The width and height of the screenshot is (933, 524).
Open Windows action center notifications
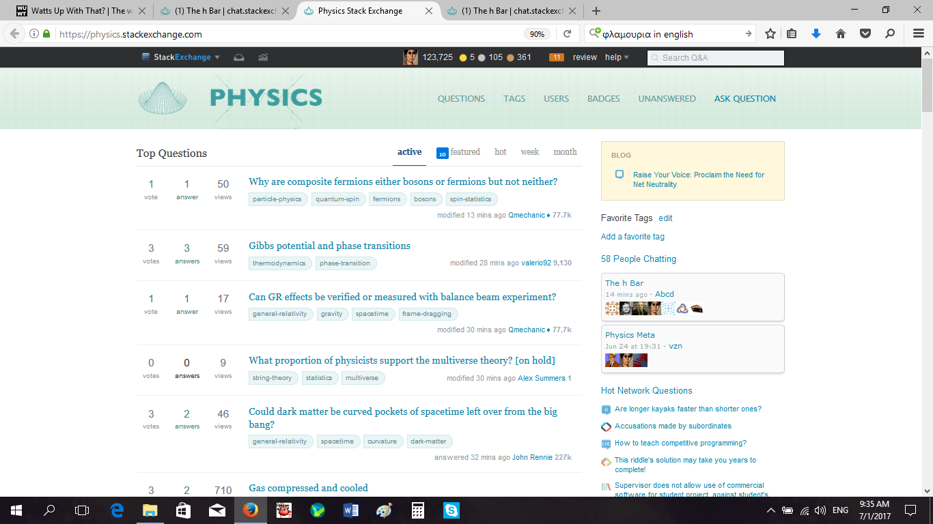pyautogui.click(x=910, y=510)
